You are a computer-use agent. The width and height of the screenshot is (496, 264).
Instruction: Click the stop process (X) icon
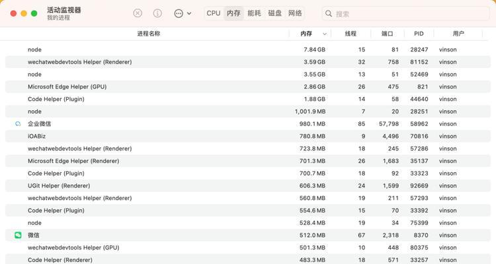(138, 13)
